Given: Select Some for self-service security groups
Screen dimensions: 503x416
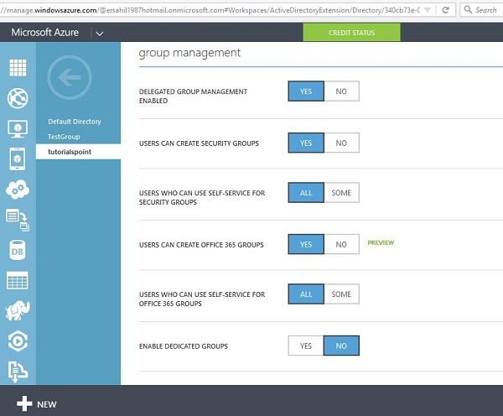Looking at the screenshot, I should pos(341,193).
